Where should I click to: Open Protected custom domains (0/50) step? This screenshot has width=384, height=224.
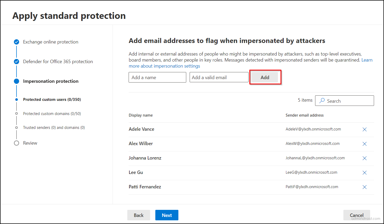pos(52,114)
